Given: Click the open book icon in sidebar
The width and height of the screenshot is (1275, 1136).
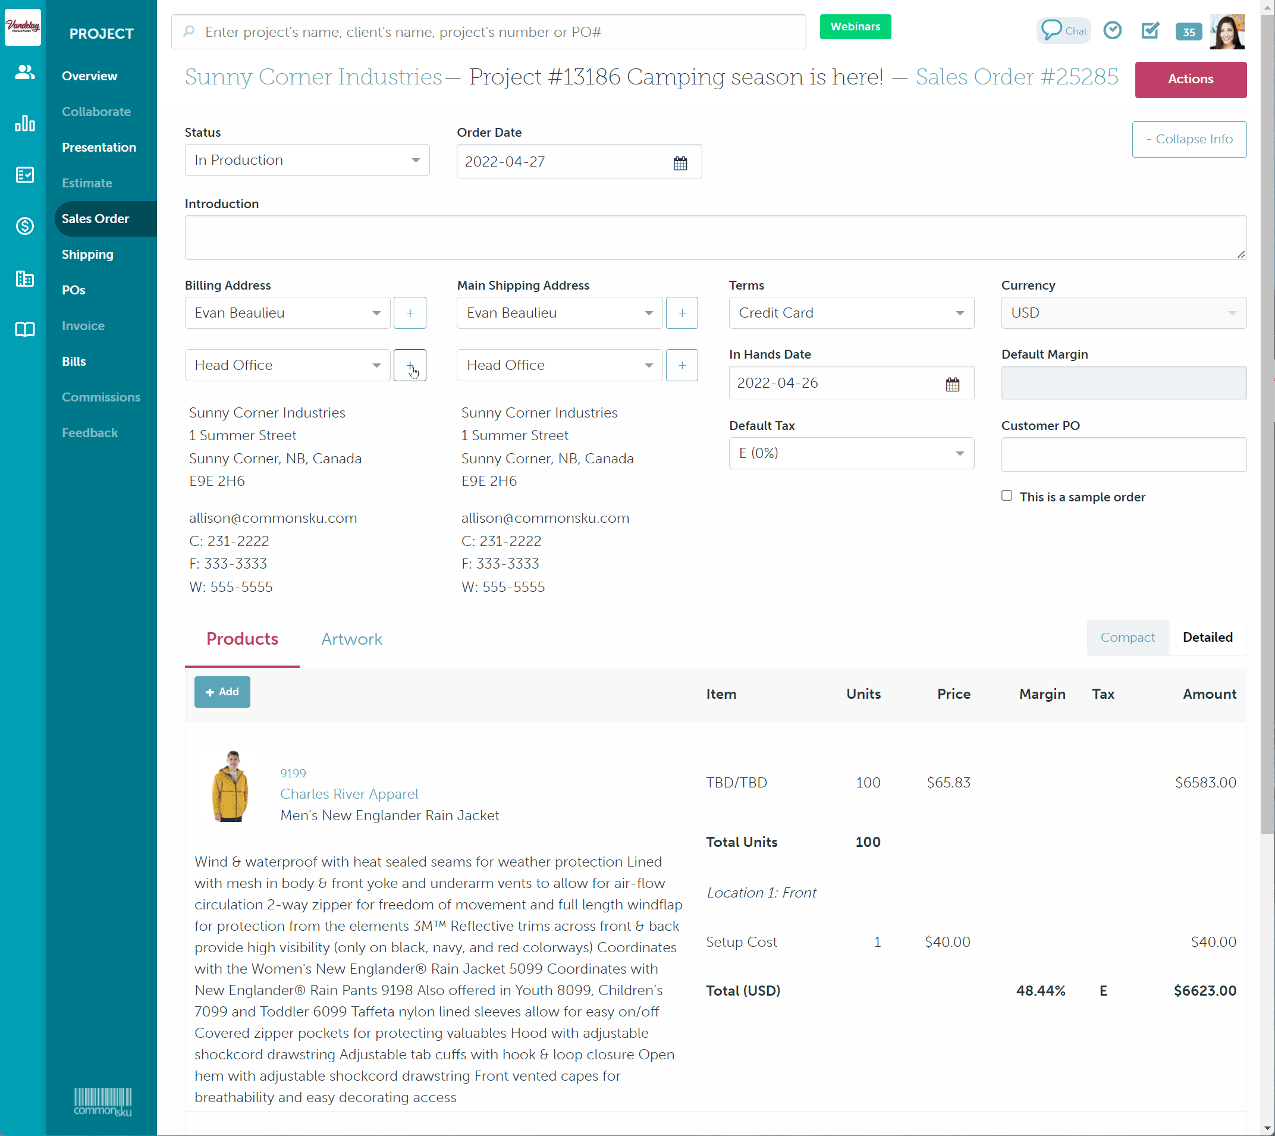Looking at the screenshot, I should coord(24,329).
